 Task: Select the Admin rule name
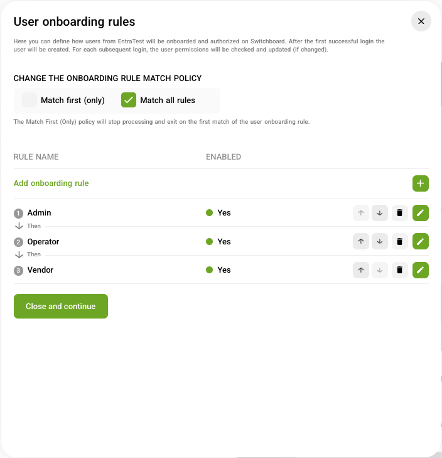click(x=40, y=213)
